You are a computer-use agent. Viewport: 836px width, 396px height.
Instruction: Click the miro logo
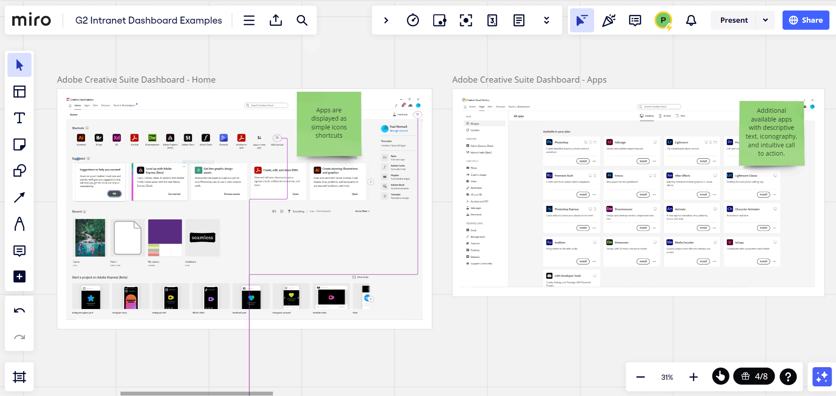tap(32, 20)
